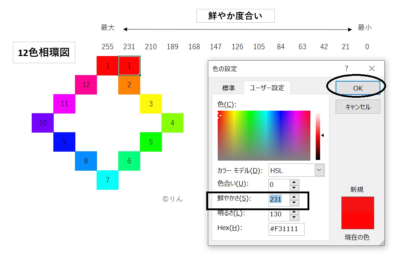Screen dimensions: 394x258
Task: Click the slider arrow beside the luminance bar
Action: coord(323,135)
